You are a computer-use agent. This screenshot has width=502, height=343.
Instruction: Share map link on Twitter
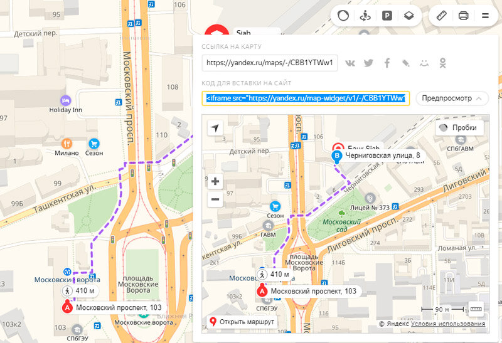tap(368, 63)
